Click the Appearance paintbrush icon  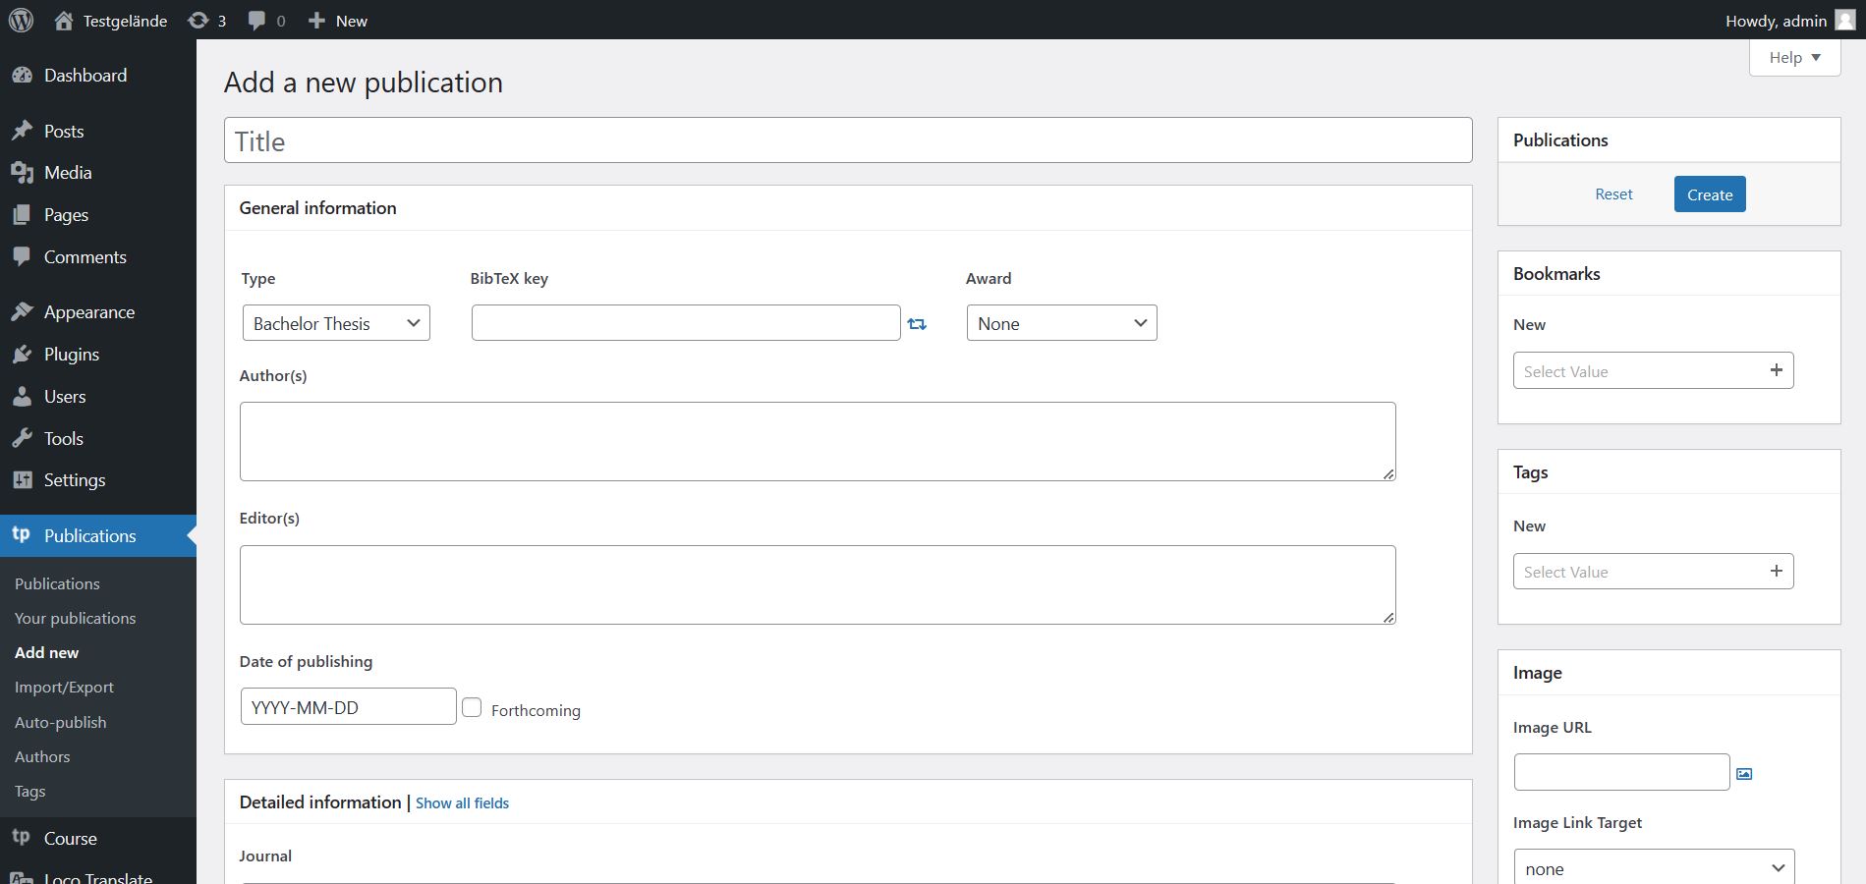tap(22, 312)
